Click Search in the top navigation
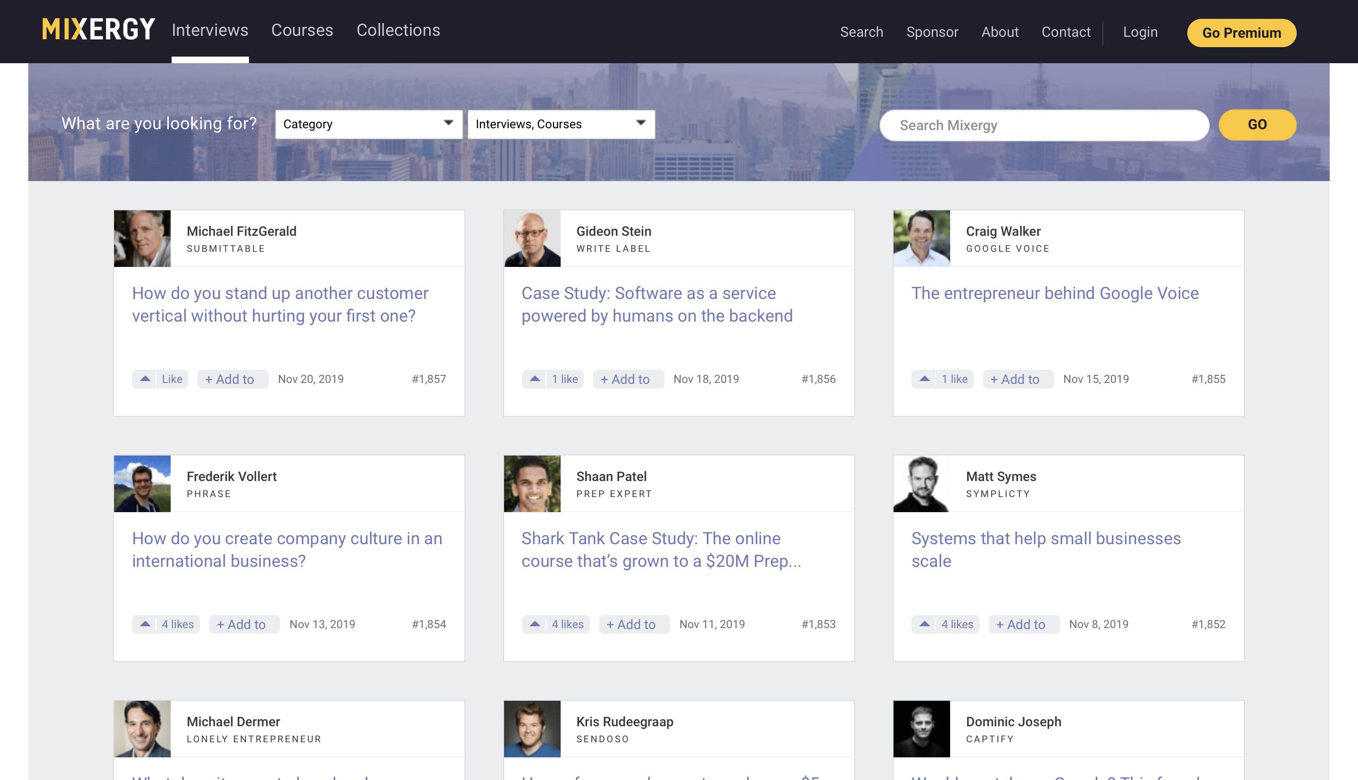 [x=861, y=32]
